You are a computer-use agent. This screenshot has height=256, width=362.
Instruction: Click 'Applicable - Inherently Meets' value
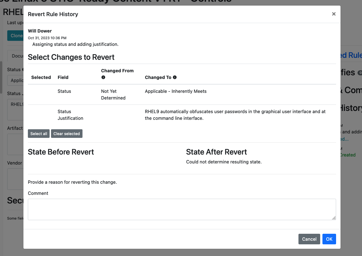point(176,91)
